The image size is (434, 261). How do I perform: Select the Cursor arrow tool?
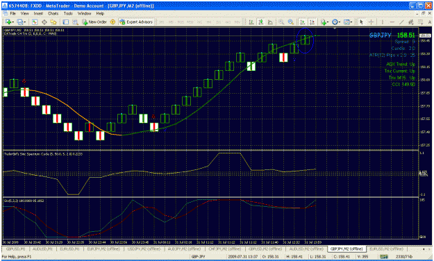pyautogui.click(x=361, y=22)
